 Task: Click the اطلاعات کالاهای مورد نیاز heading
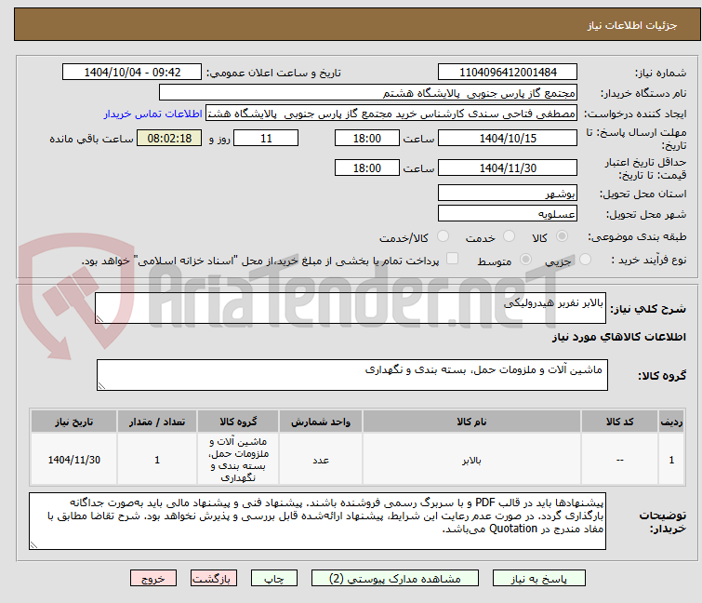coord(618,337)
